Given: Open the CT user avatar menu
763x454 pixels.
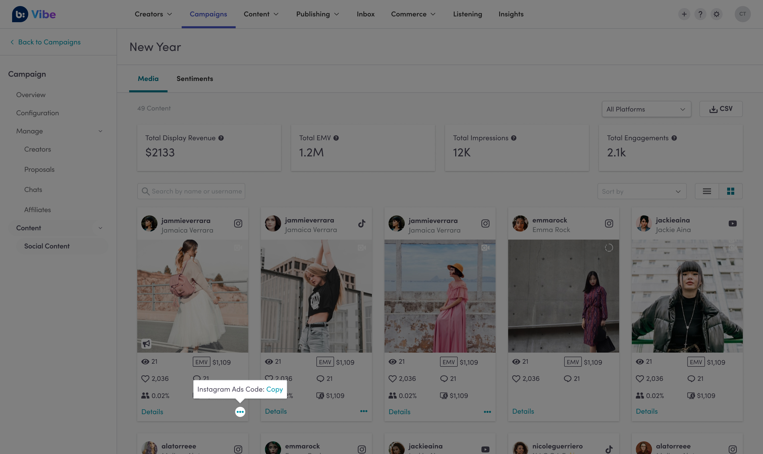Looking at the screenshot, I should pyautogui.click(x=743, y=14).
